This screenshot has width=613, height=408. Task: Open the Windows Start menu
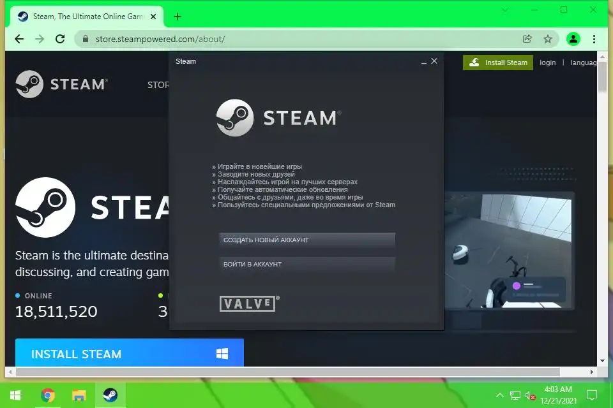(15, 395)
